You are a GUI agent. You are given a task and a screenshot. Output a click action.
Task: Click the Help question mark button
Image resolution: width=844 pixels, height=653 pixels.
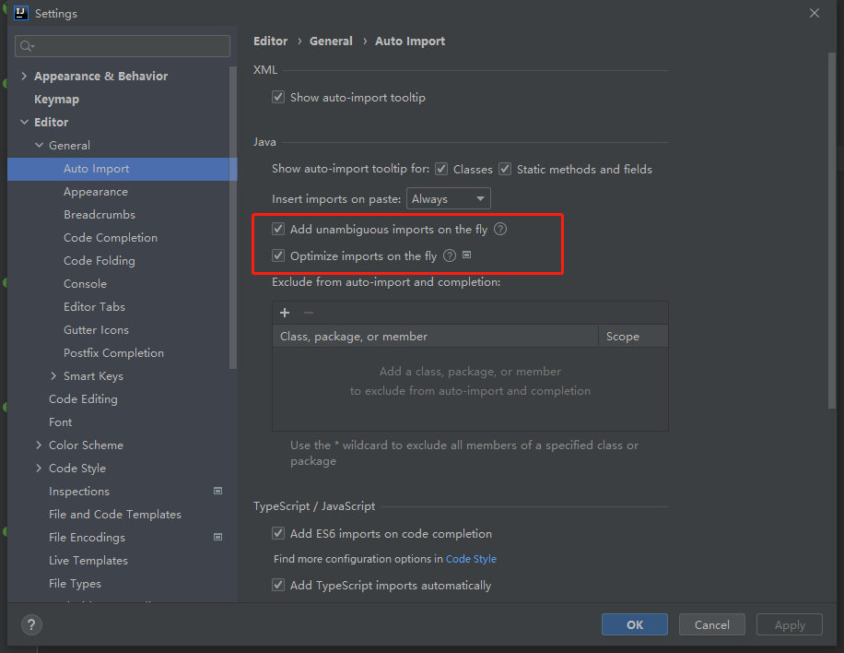(31, 624)
